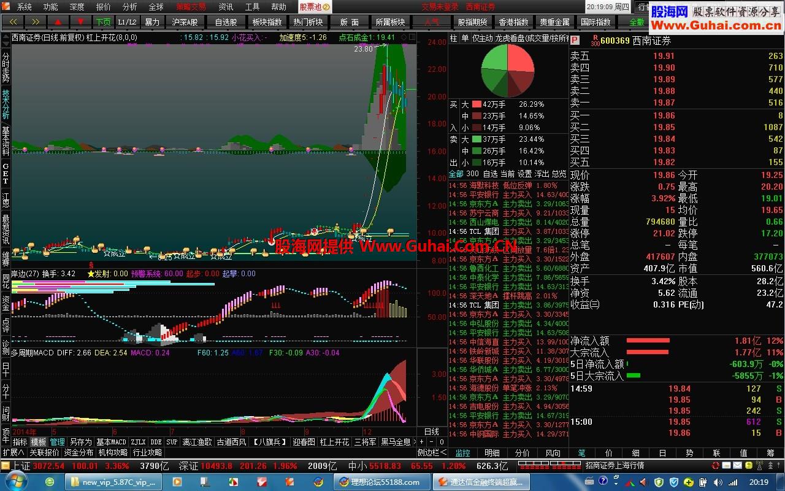
Task: Open 另存为 template option
Action: pos(80,442)
